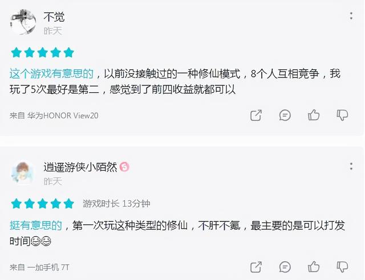Open username 逍遥游侠小陌然

coord(80,167)
